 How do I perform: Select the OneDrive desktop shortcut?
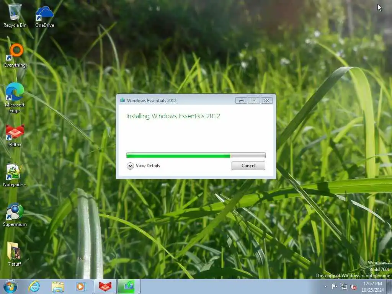tap(44, 16)
